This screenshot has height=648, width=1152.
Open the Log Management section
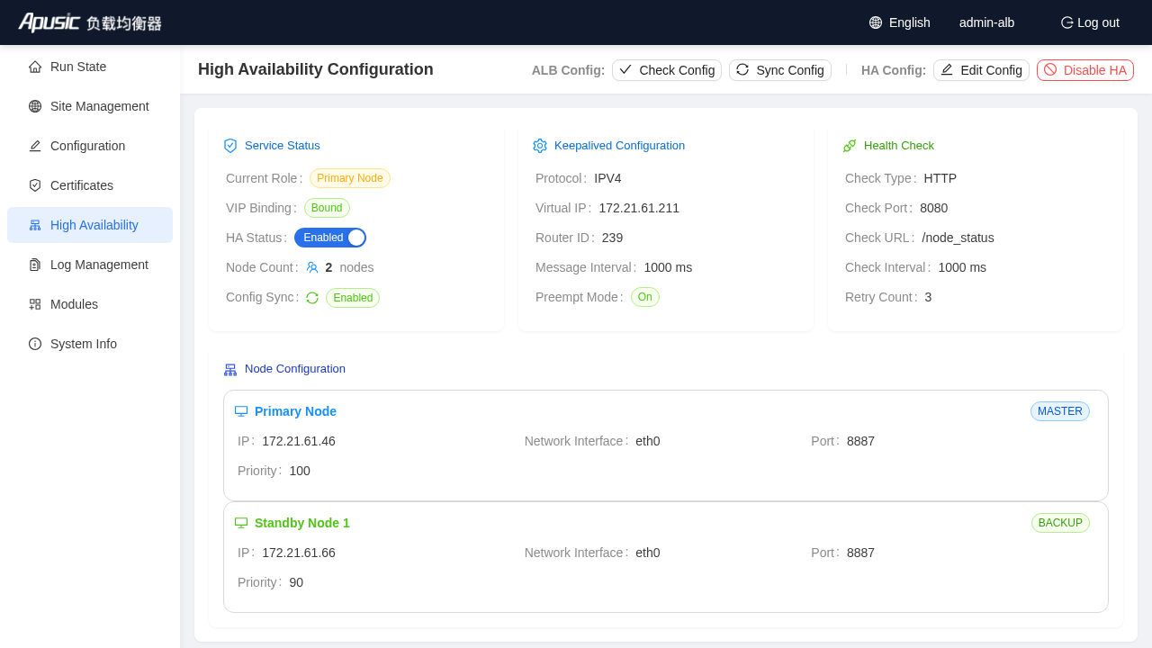pos(90,265)
